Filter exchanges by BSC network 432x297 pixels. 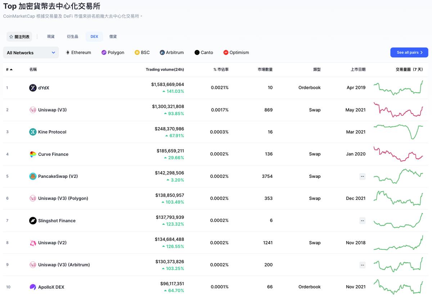pyautogui.click(x=142, y=53)
